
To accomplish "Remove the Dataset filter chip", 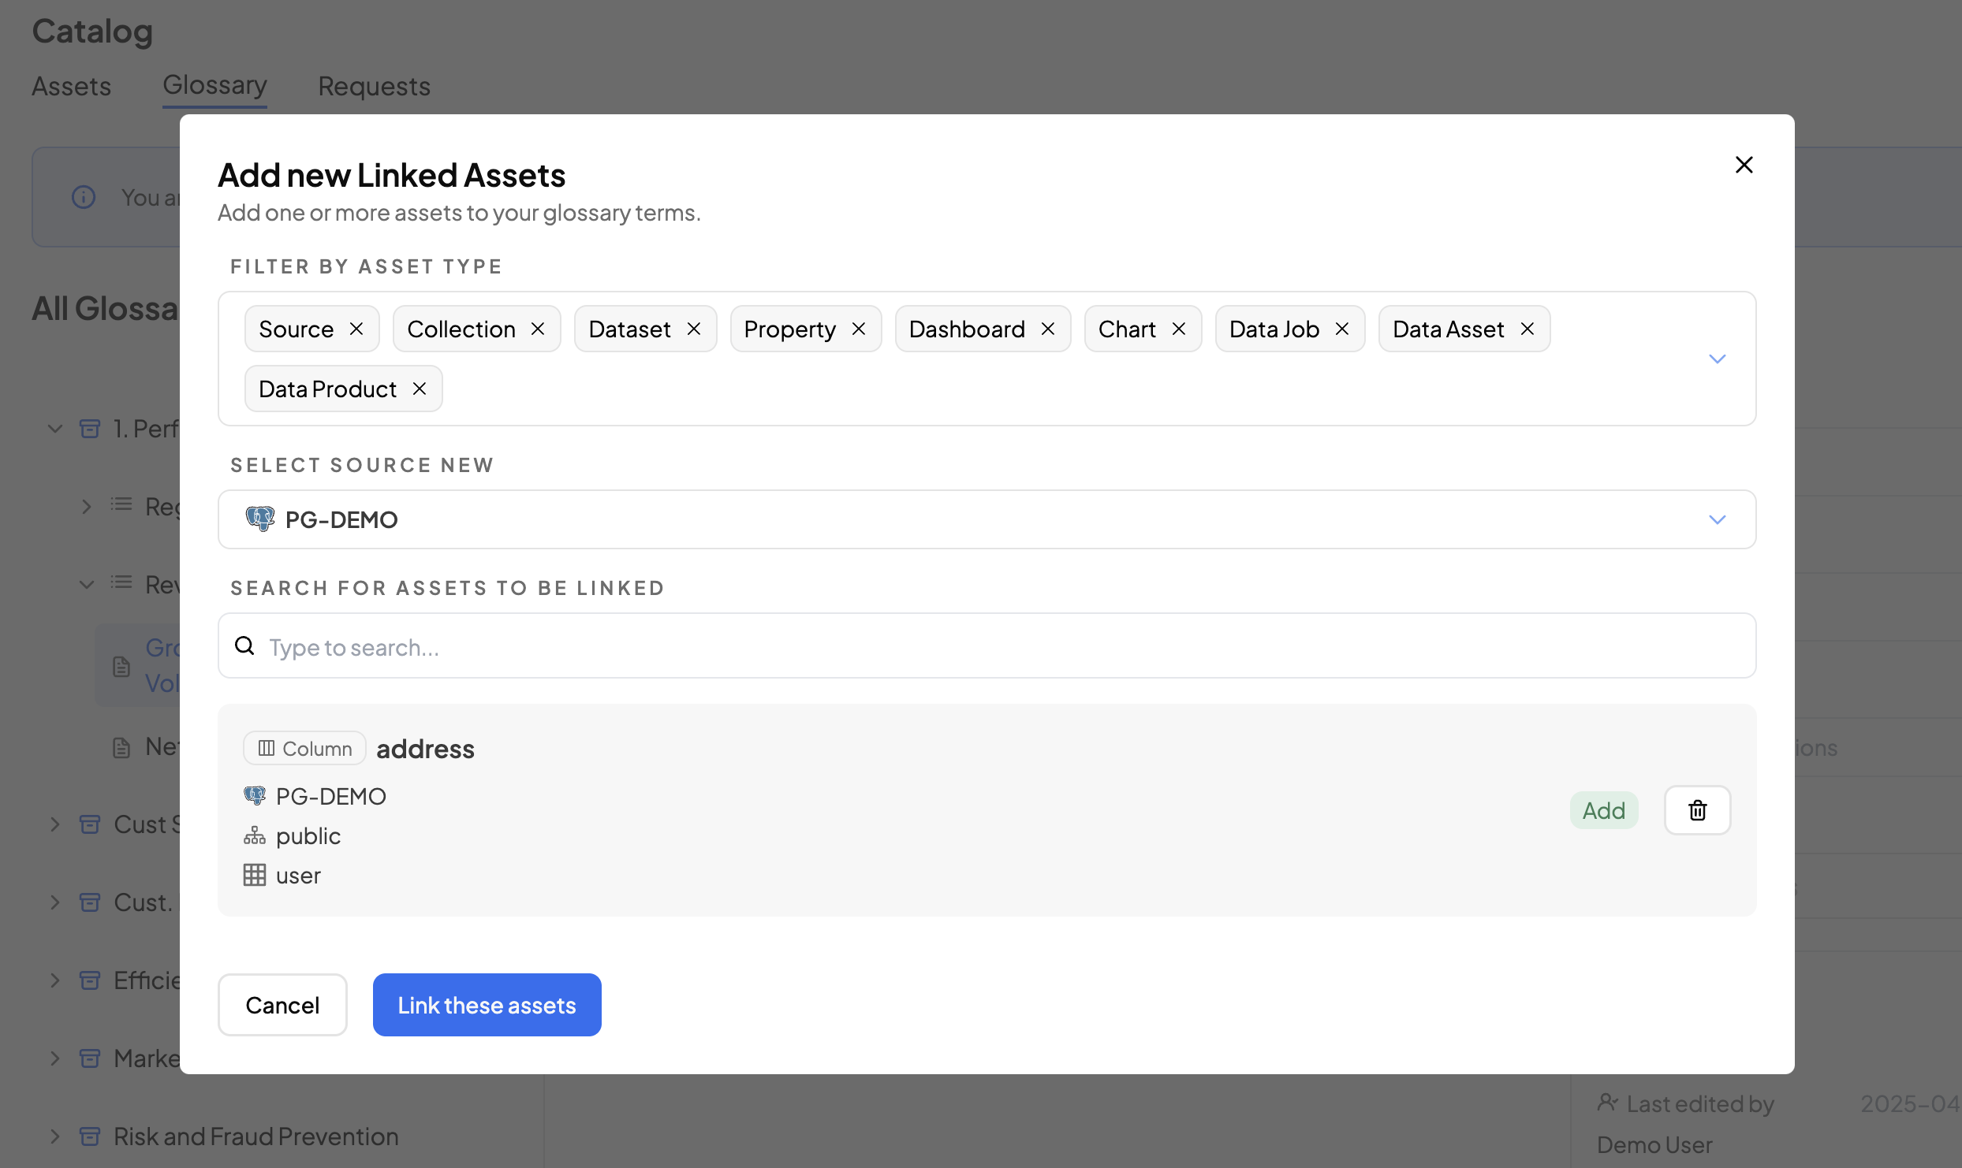I will point(694,329).
